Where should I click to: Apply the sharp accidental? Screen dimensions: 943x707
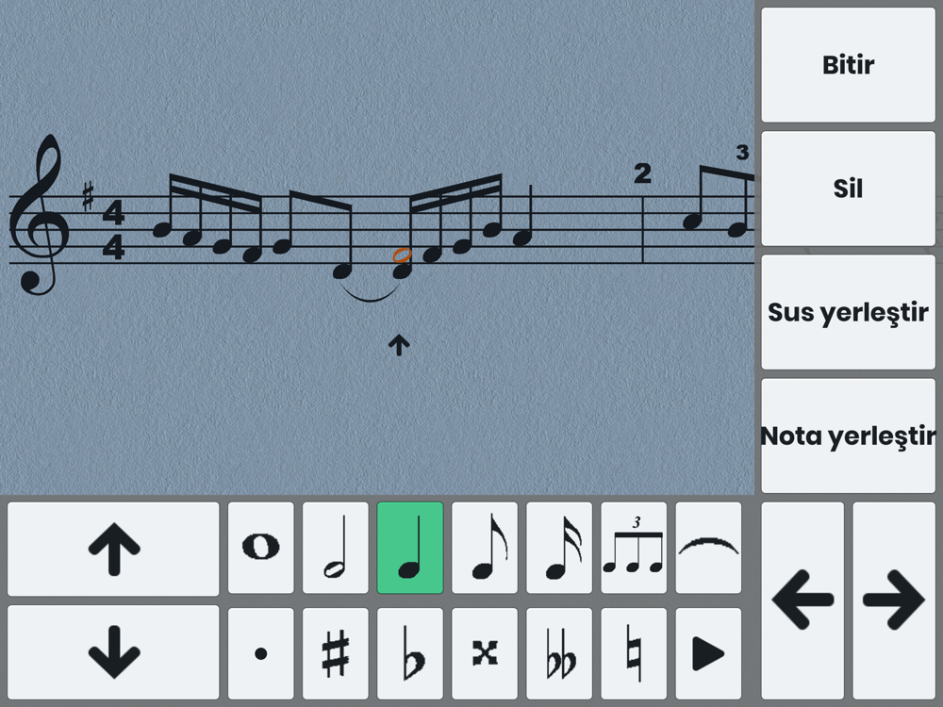[336, 653]
